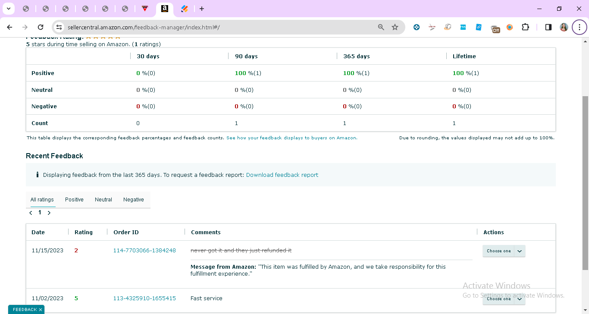Open the Chrome three-dot menu
The height and width of the screenshot is (314, 589).
click(x=580, y=27)
